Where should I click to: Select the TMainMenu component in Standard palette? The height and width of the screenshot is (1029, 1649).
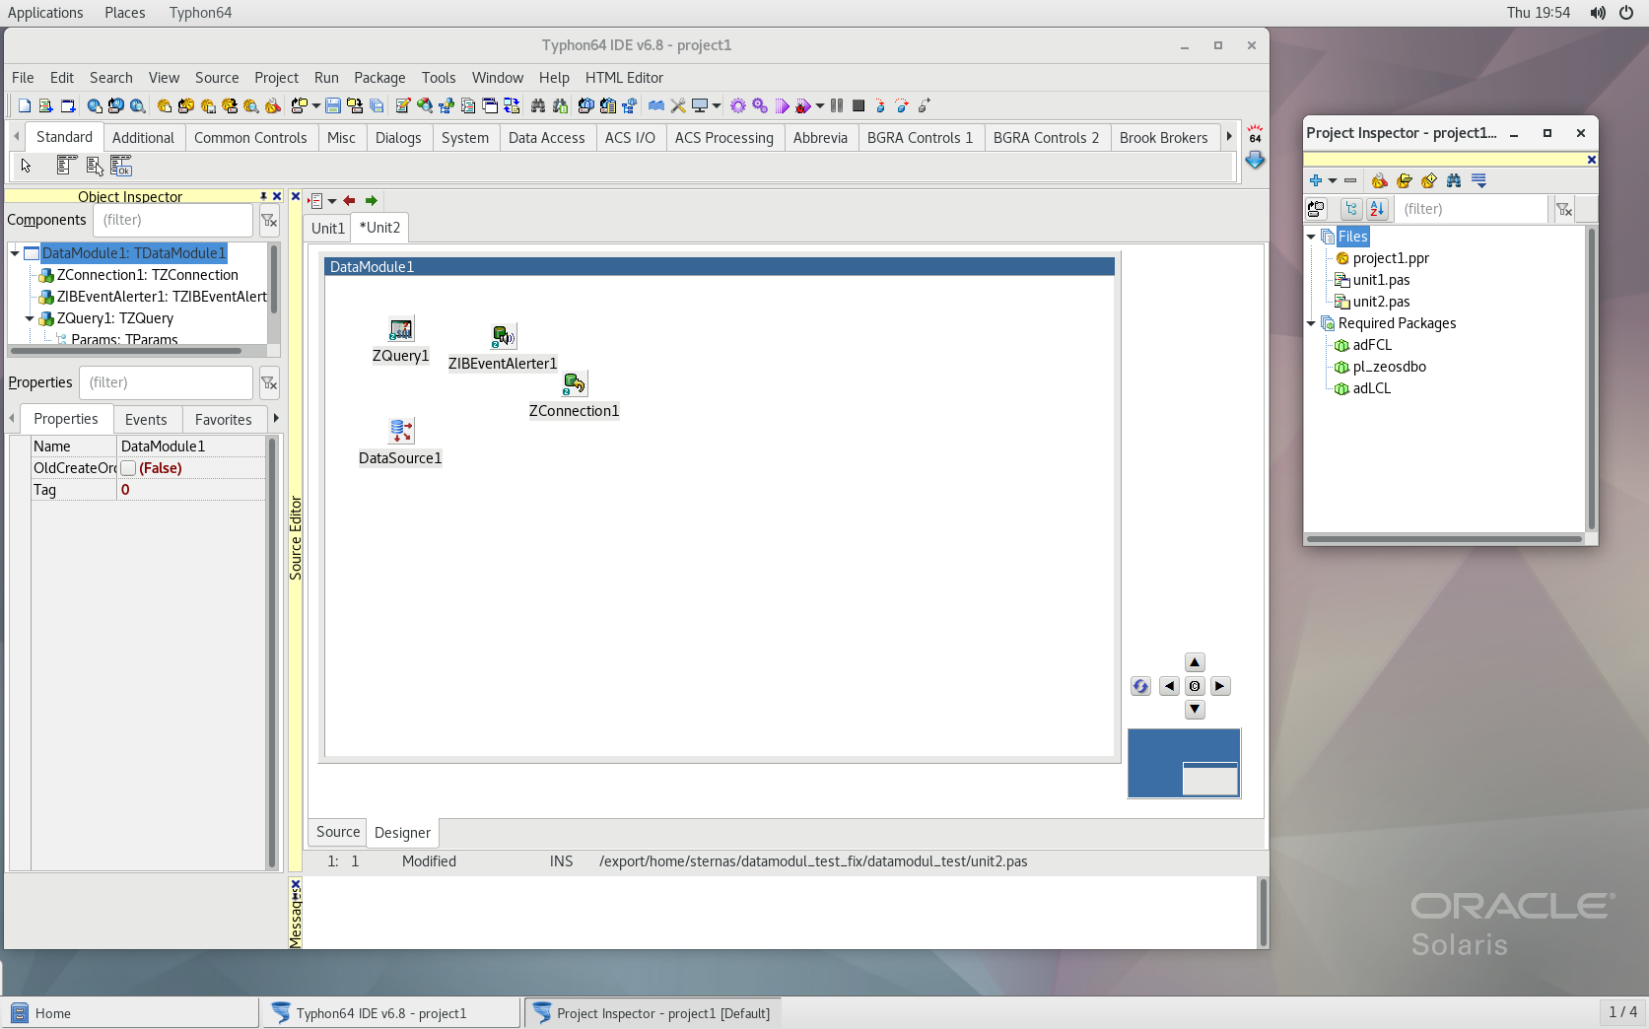[67, 166]
